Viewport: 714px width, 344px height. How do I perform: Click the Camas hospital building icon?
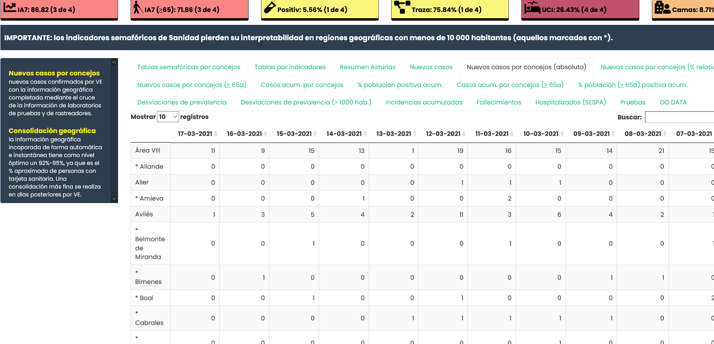(663, 7)
